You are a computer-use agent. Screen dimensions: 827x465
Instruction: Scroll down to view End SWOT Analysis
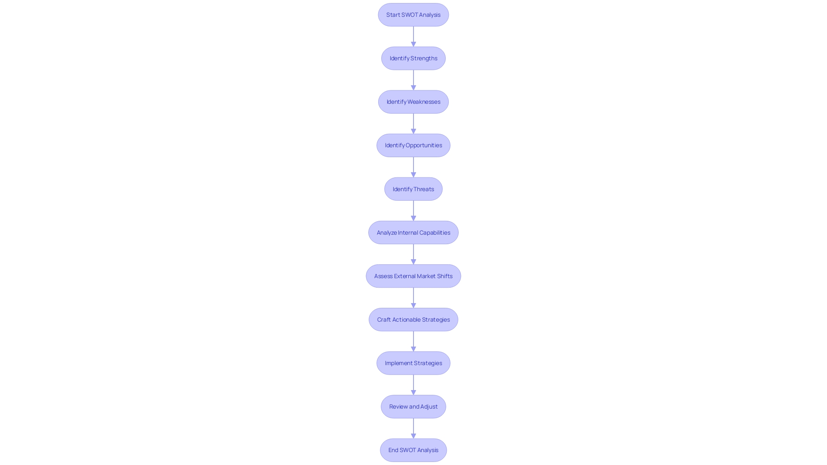tap(413, 449)
